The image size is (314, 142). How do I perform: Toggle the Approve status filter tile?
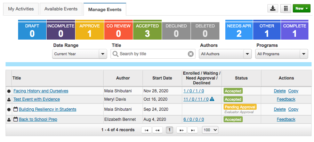(89, 30)
